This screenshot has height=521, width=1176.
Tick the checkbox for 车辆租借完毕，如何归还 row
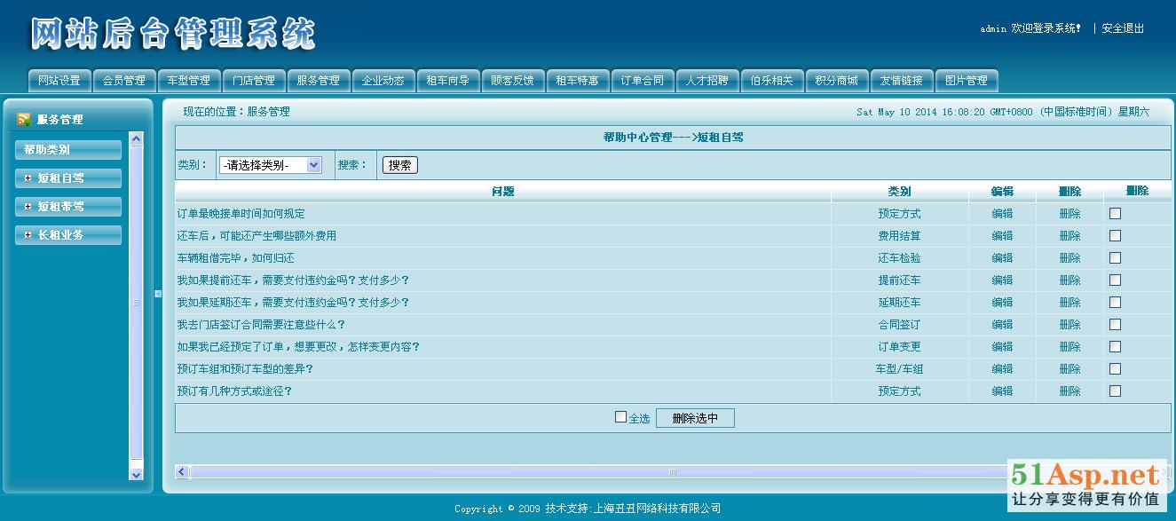pos(1115,258)
